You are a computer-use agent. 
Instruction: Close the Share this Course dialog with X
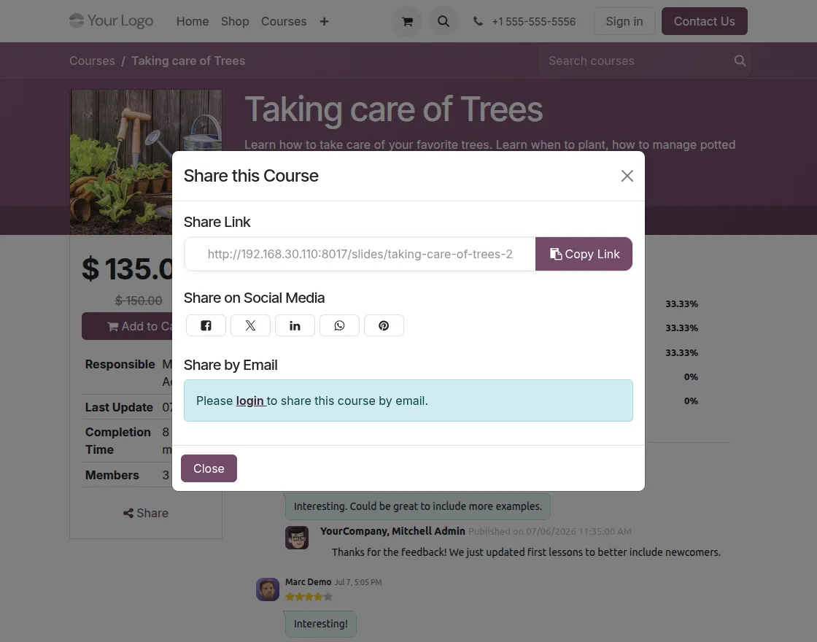(627, 176)
